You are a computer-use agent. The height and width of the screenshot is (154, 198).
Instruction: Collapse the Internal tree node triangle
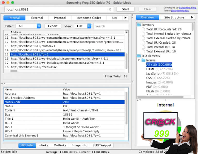[139, 60]
